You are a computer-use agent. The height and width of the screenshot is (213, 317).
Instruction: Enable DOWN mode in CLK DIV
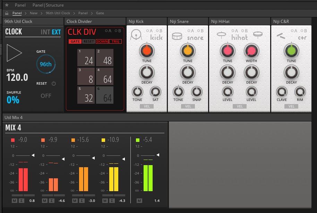(x=102, y=41)
